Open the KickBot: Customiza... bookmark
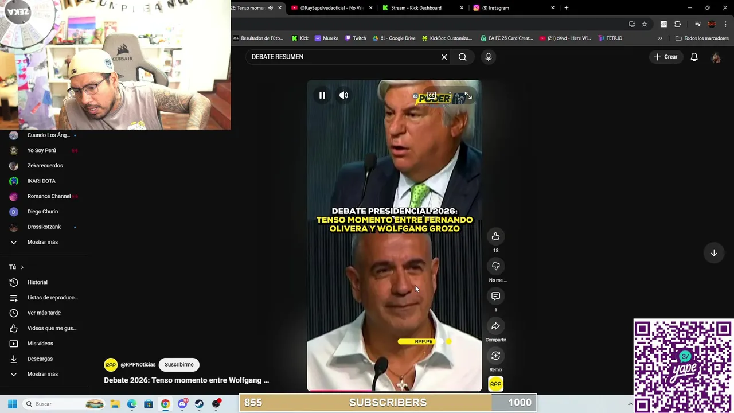The width and height of the screenshot is (734, 413). tap(447, 38)
